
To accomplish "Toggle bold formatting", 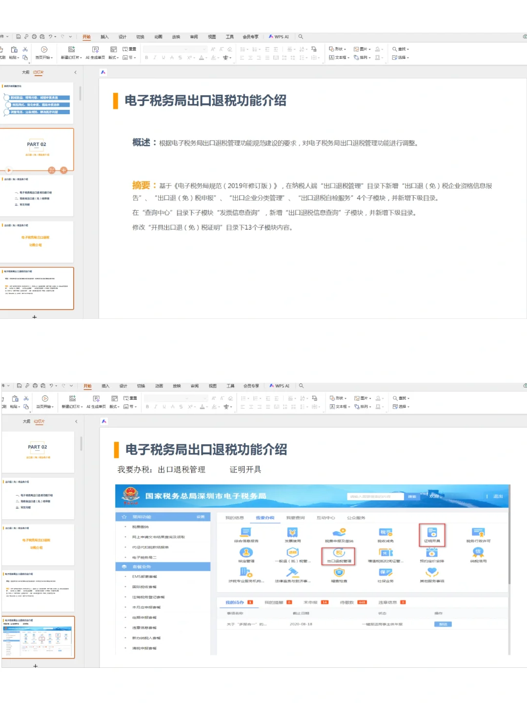I will [146, 57].
